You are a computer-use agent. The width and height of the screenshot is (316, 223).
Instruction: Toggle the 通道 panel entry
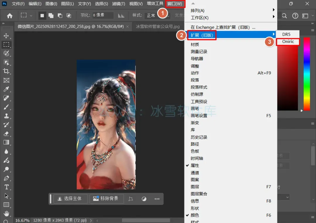click(231, 173)
